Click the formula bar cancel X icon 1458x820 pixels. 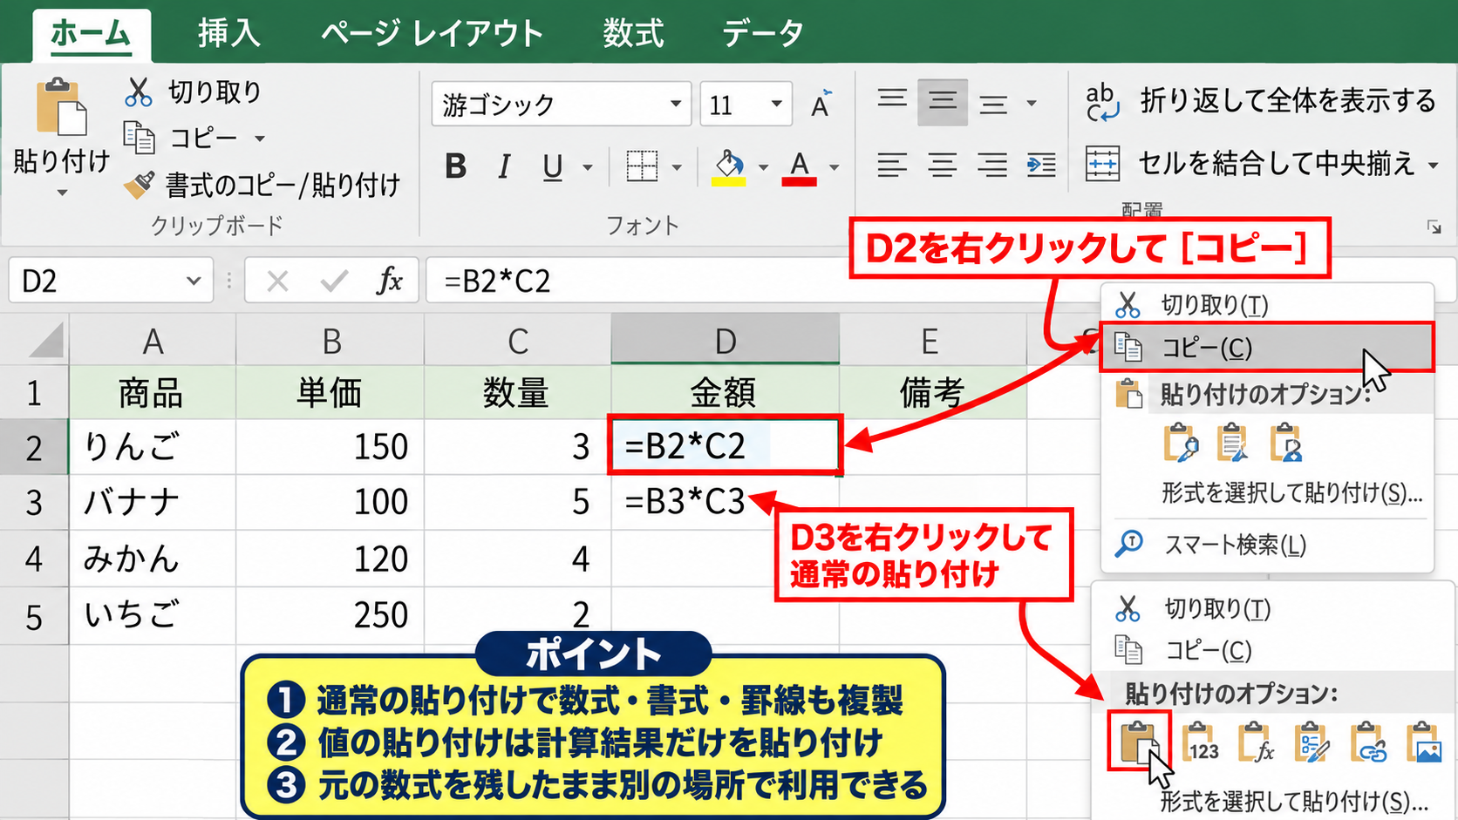point(277,281)
